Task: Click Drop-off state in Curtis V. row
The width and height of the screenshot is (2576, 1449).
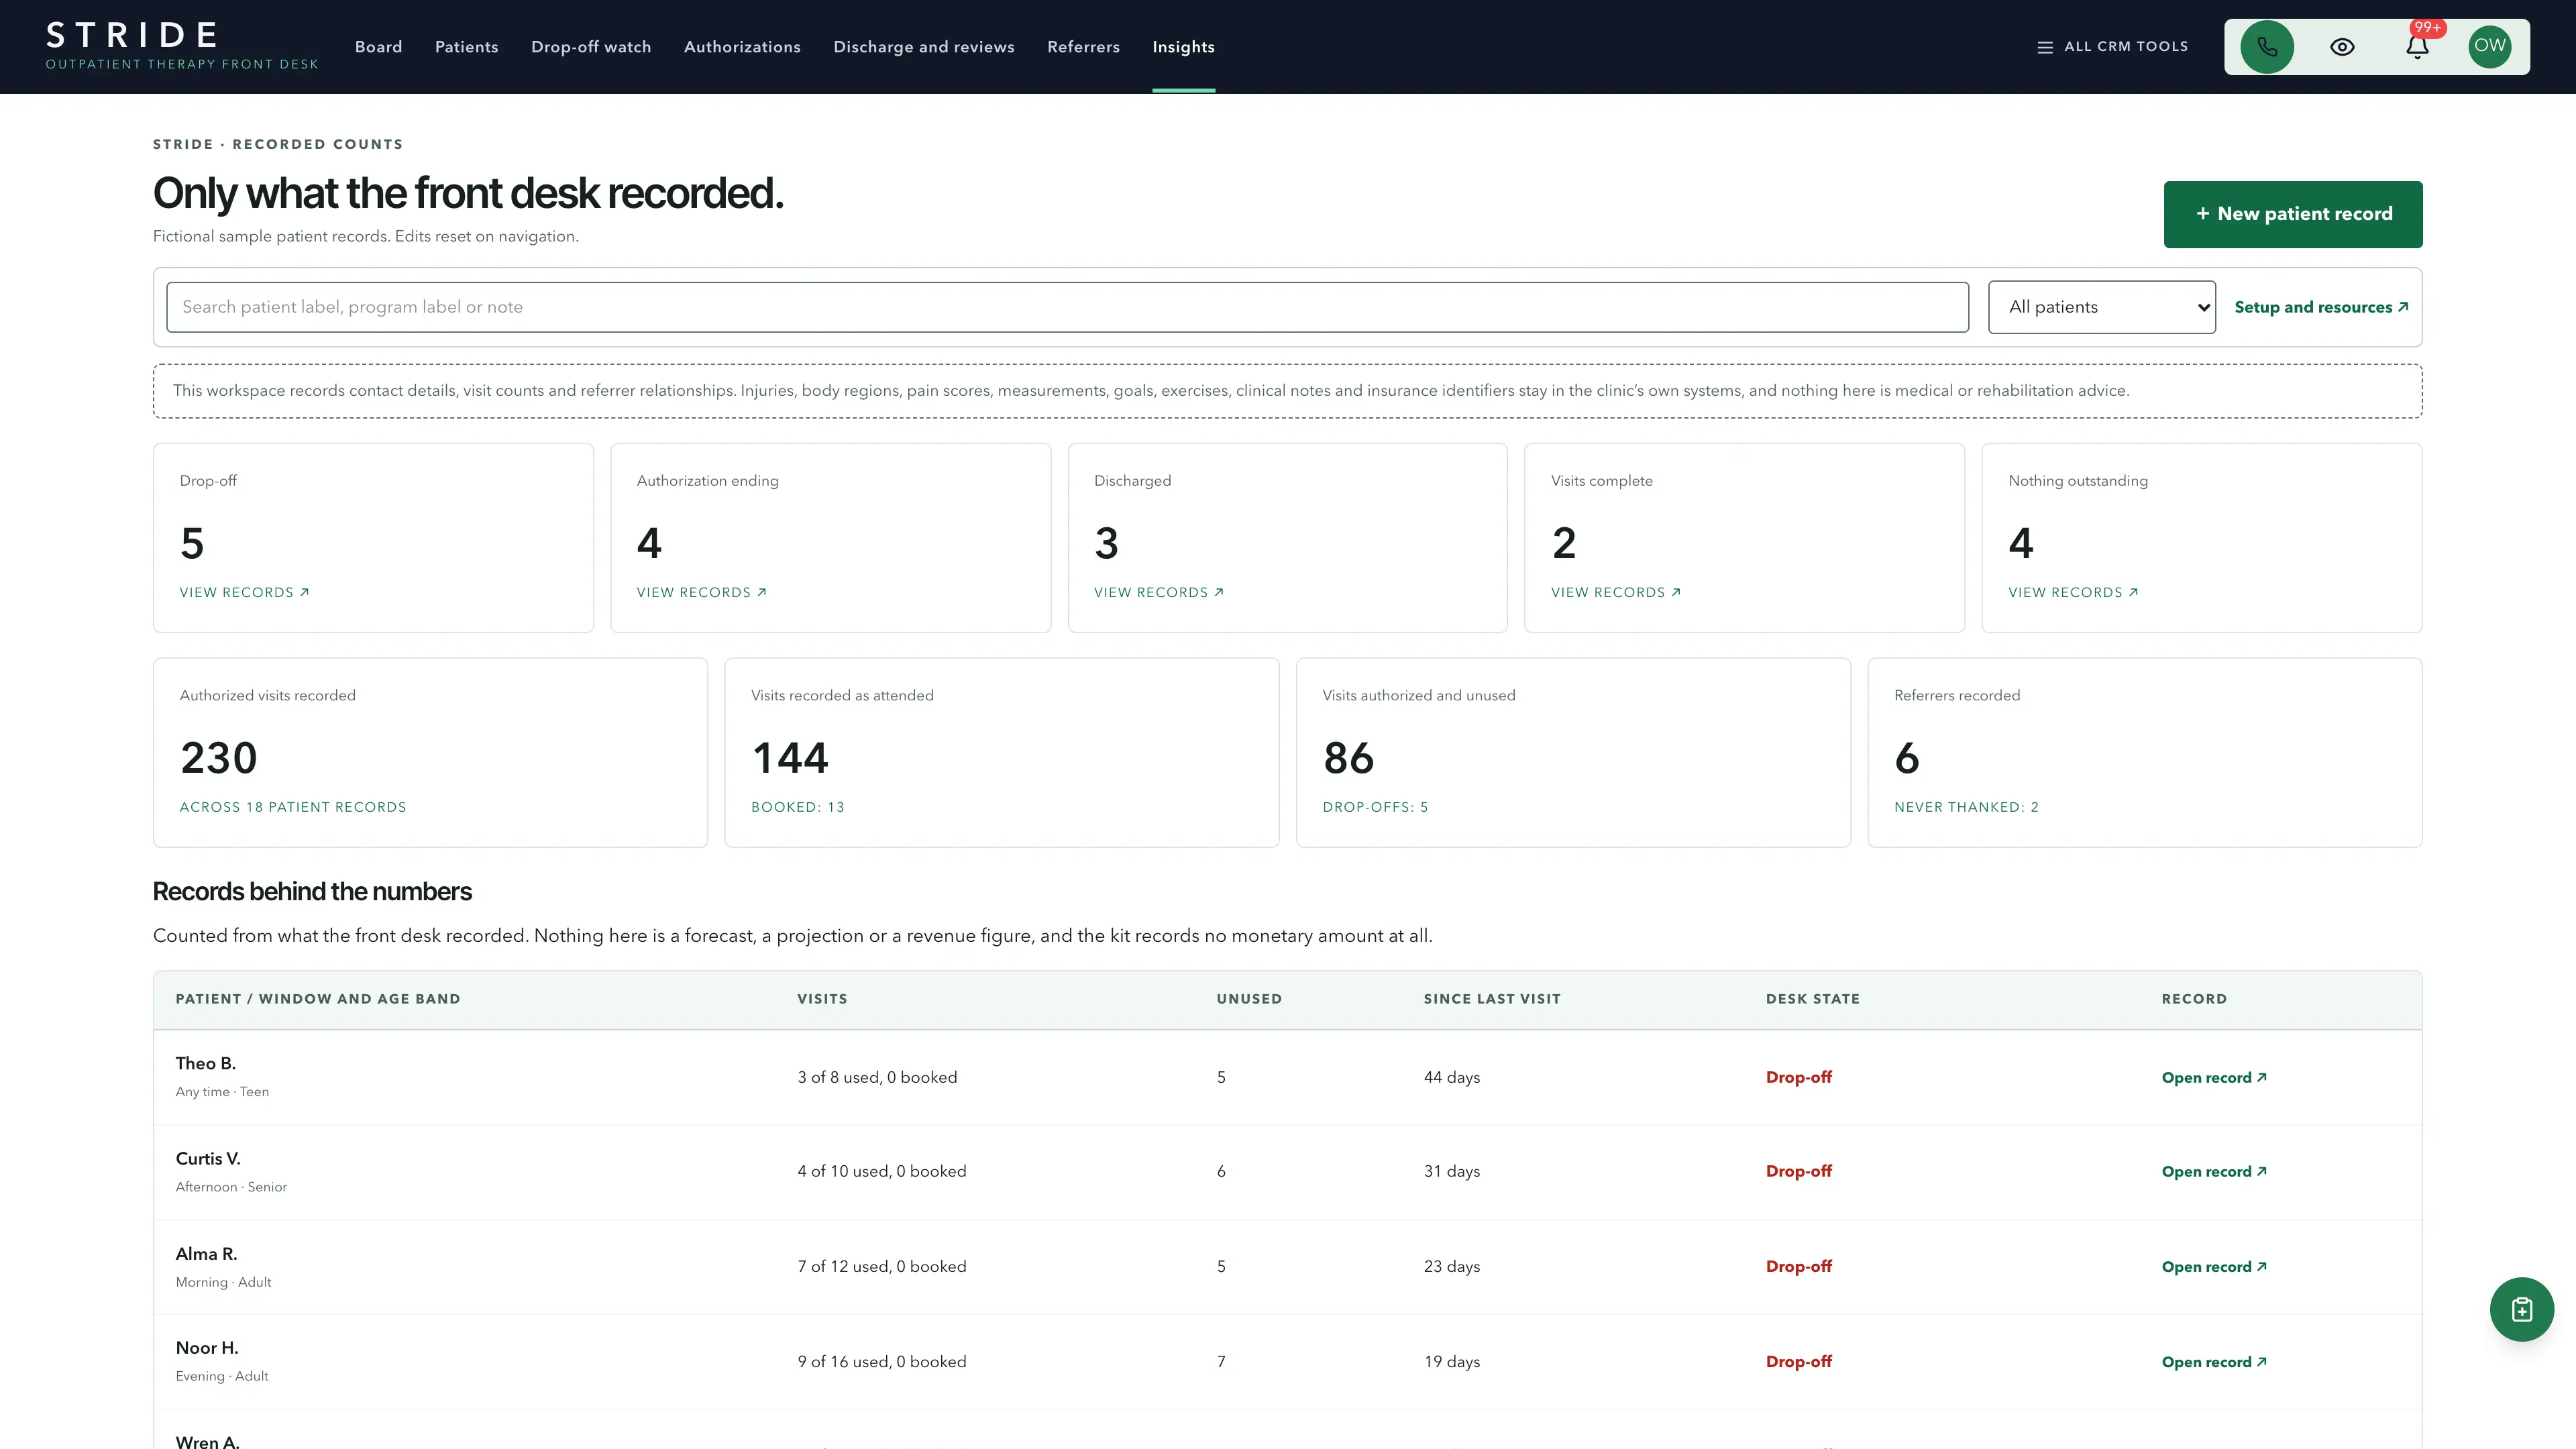Action: [1798, 1171]
